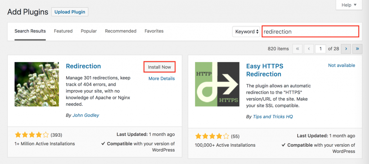This screenshot has height=164, width=369.
Task: Open the Keyword search type dropdown
Action: (x=246, y=31)
